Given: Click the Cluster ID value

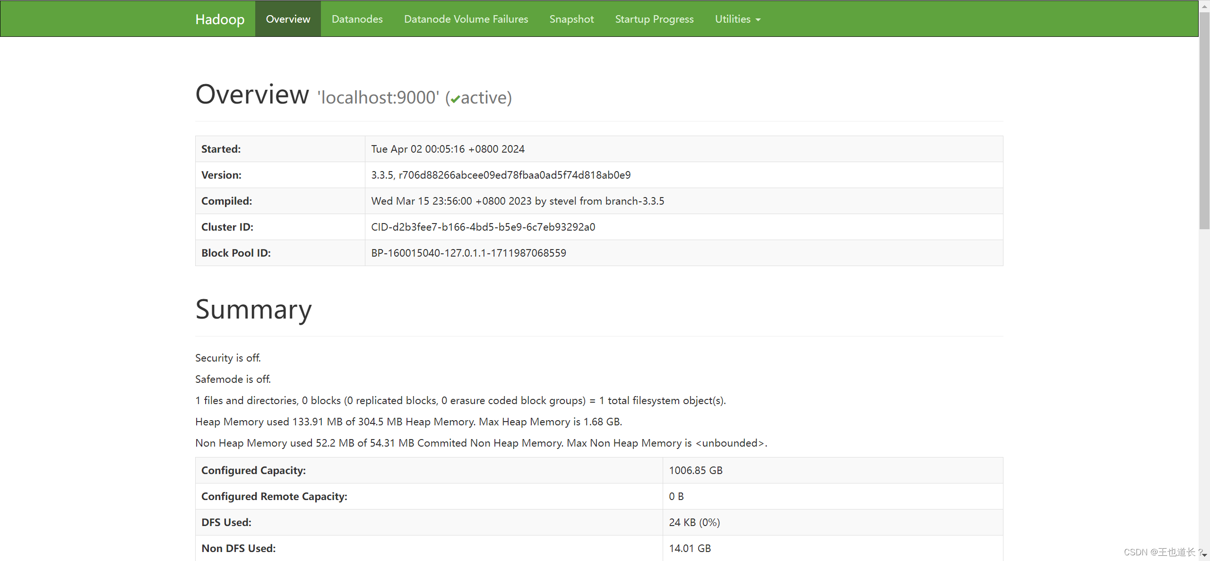Looking at the screenshot, I should click(x=483, y=227).
